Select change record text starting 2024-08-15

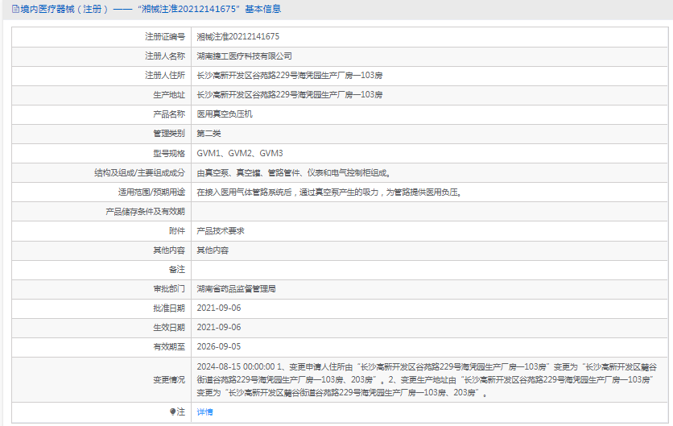pyautogui.click(x=427, y=379)
